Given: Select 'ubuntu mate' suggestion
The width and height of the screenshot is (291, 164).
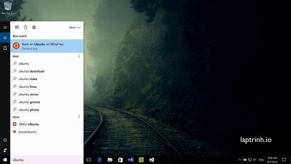Looking at the screenshot, I should click(47, 79).
